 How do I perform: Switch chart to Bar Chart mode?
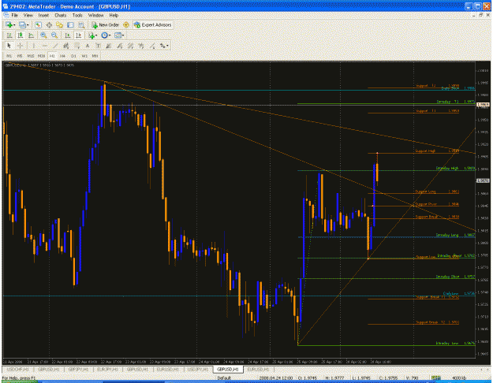pyautogui.click(x=9, y=35)
